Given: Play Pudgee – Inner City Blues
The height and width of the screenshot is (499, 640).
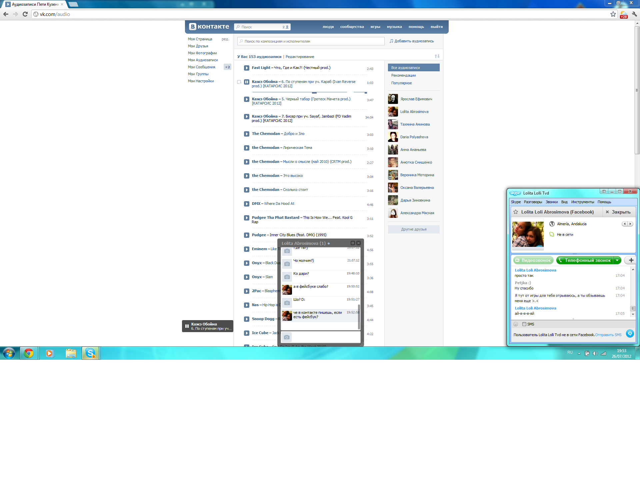Looking at the screenshot, I should pos(247,235).
